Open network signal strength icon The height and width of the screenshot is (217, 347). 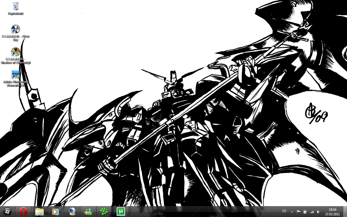point(312,212)
